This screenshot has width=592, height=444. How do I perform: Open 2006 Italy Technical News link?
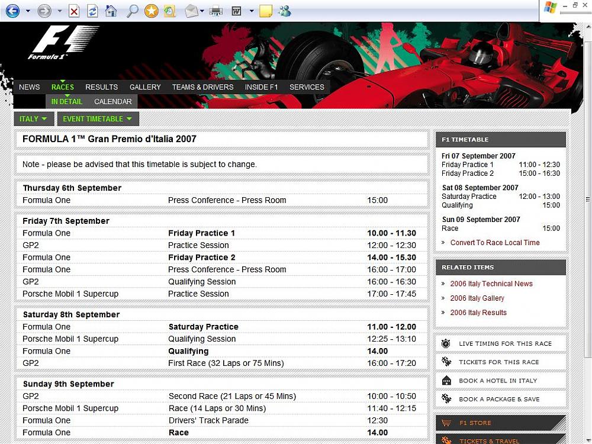pyautogui.click(x=491, y=284)
